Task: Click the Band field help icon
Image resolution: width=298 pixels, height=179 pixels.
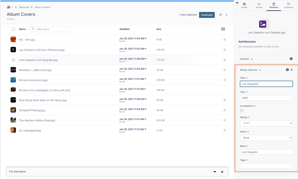Action: click(247, 146)
